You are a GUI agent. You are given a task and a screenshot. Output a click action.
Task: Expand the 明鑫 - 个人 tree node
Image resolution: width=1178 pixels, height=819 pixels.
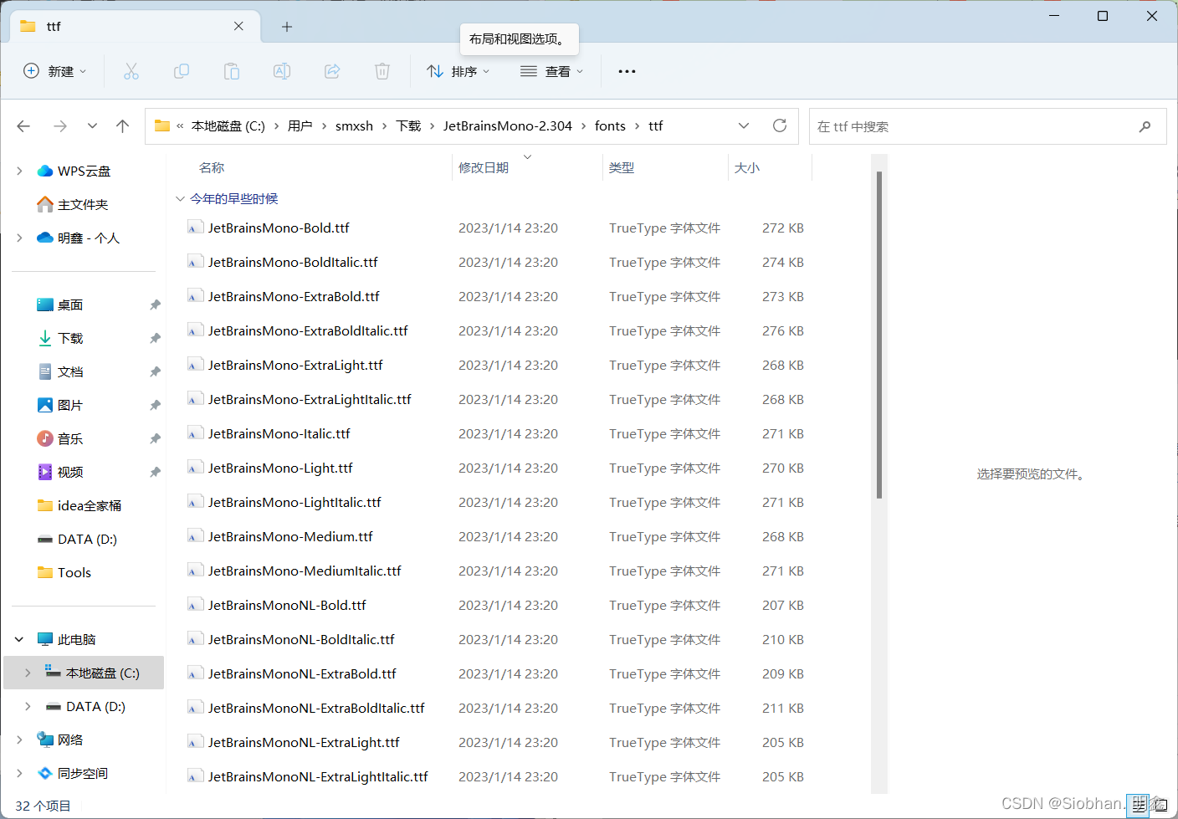pos(19,238)
